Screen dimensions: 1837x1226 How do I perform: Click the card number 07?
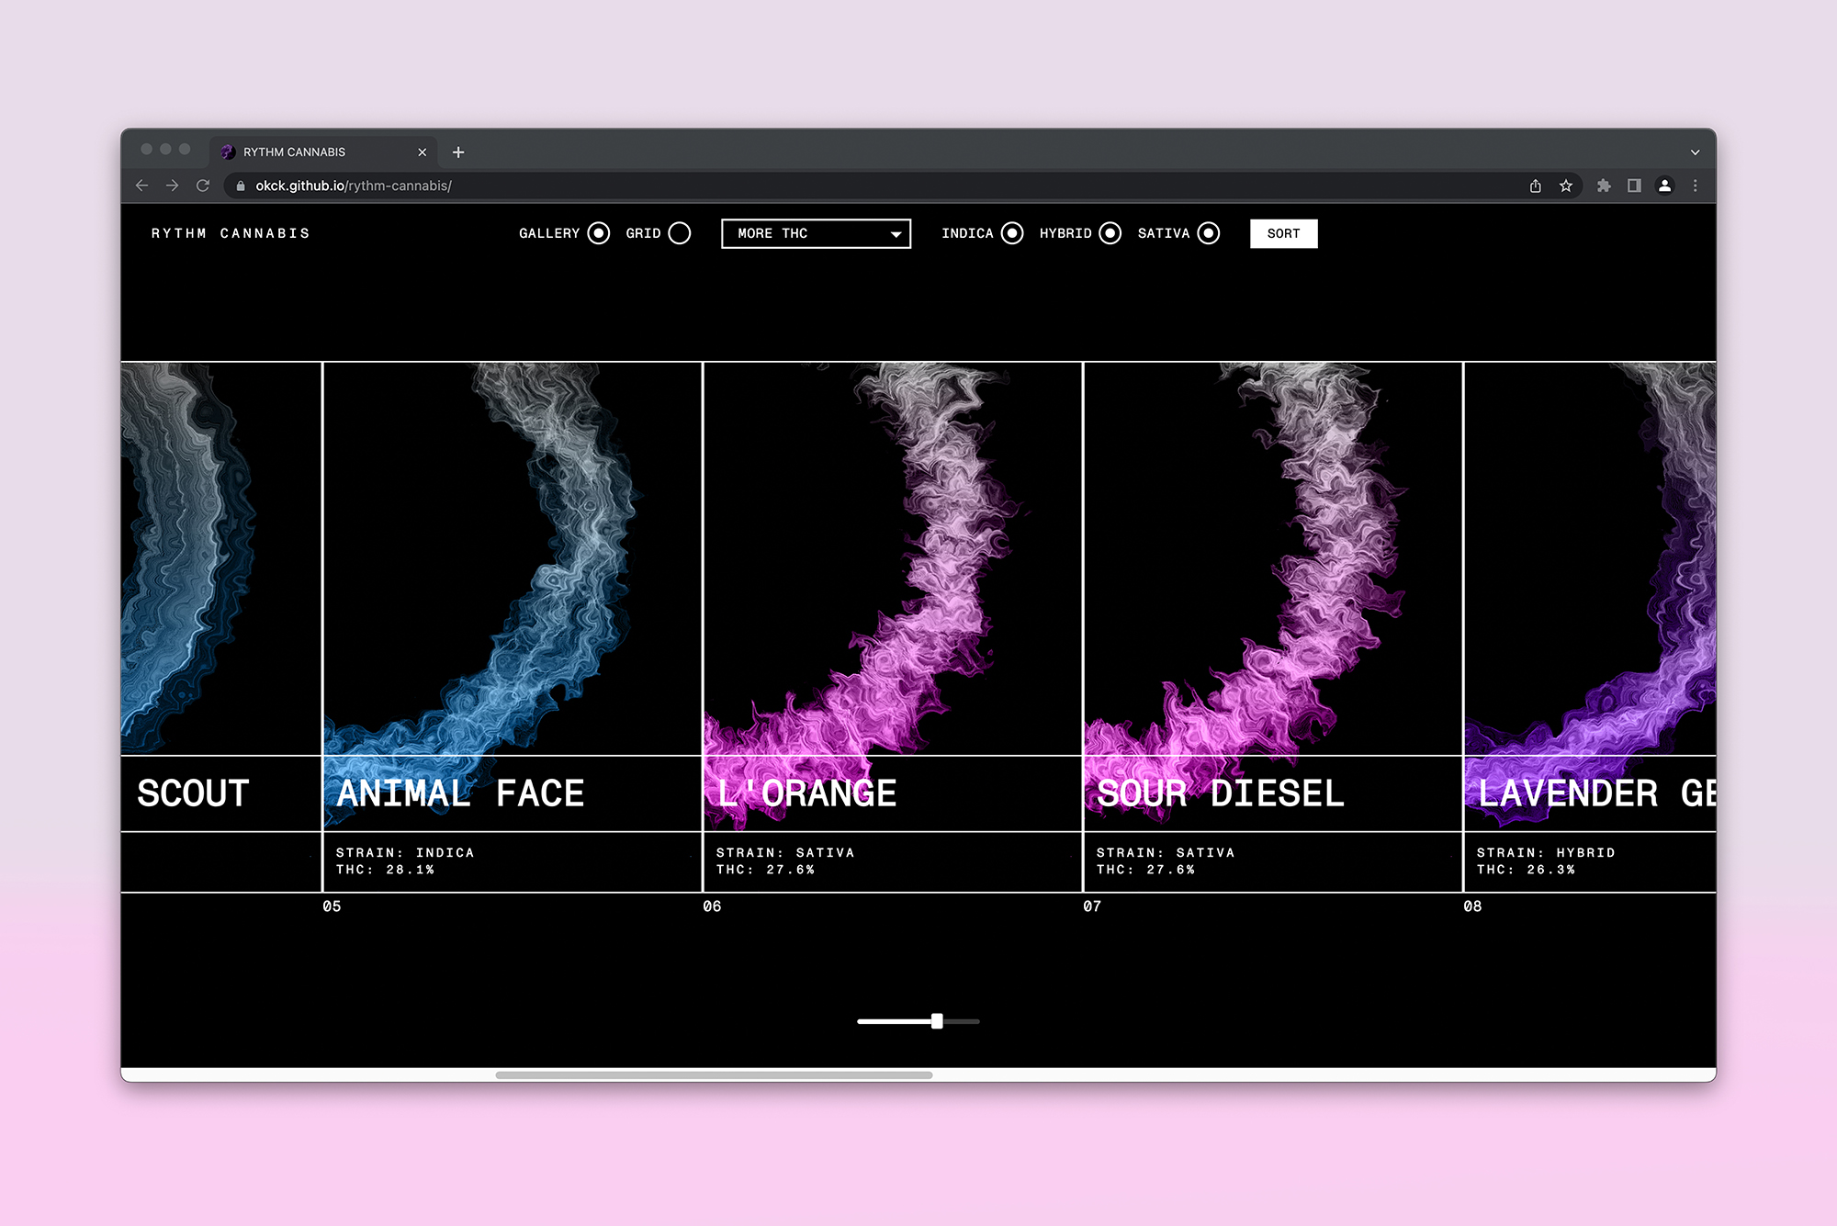(1092, 906)
